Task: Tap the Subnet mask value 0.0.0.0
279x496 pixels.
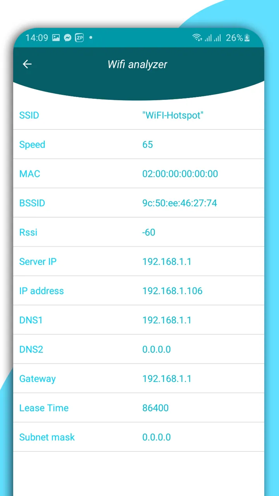Action: click(157, 437)
